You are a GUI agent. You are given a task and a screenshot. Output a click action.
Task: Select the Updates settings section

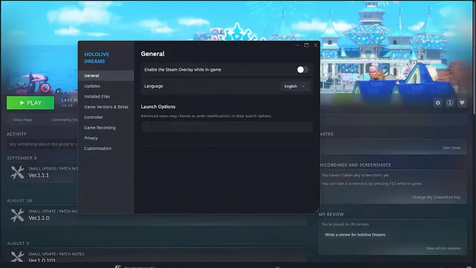[92, 86]
